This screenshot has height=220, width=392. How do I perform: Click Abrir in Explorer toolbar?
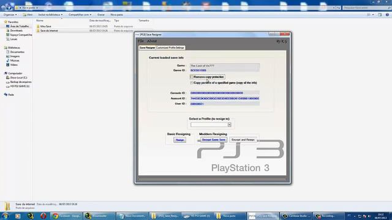(28, 15)
